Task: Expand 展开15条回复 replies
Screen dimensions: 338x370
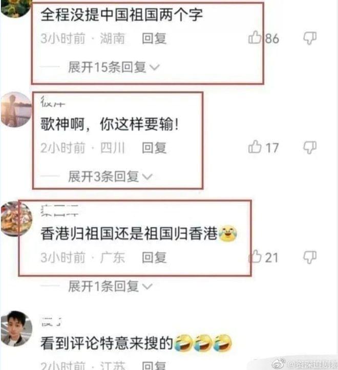Action: point(114,67)
